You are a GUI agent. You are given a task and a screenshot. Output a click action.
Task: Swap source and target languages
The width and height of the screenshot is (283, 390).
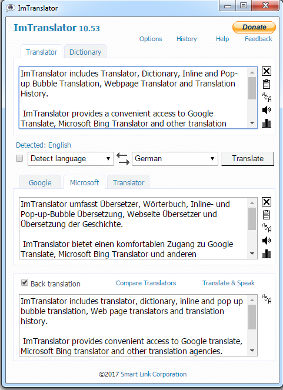(x=123, y=159)
